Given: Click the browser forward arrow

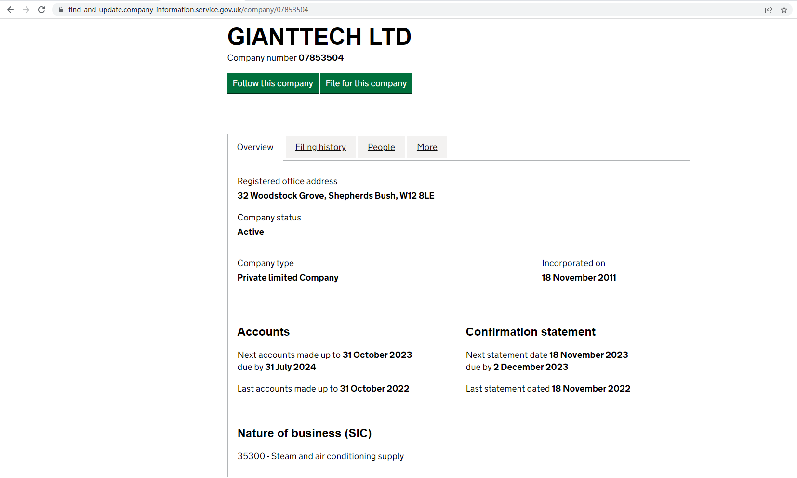Looking at the screenshot, I should [26, 10].
